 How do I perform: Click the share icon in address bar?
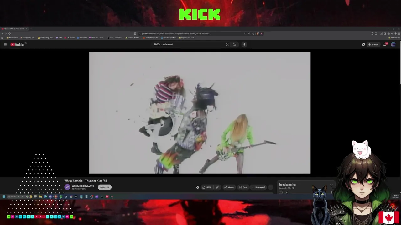pyautogui.click(x=253, y=33)
